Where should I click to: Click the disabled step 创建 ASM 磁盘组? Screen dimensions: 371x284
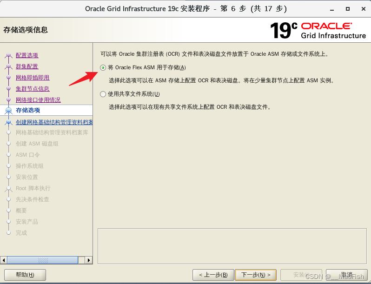(x=37, y=144)
